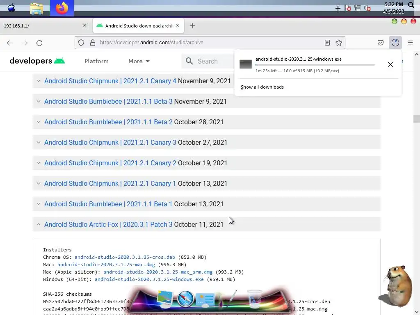Expand the Bumblebee 2021.1.1 Beta 2 chevron
Screen dimensions: 420x315
click(39, 122)
